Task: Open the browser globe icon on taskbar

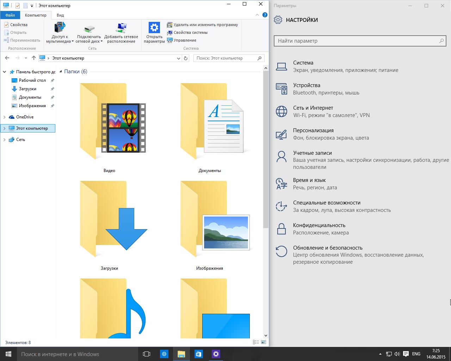Action: pyautogui.click(x=164, y=354)
